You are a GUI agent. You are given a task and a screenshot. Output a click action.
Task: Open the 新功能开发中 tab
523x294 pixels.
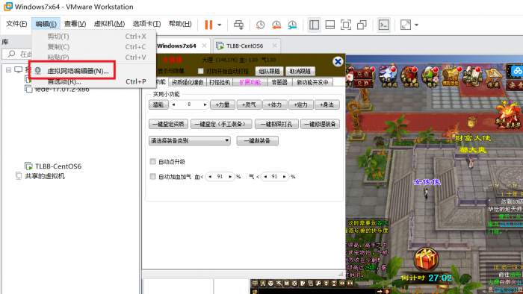312,82
